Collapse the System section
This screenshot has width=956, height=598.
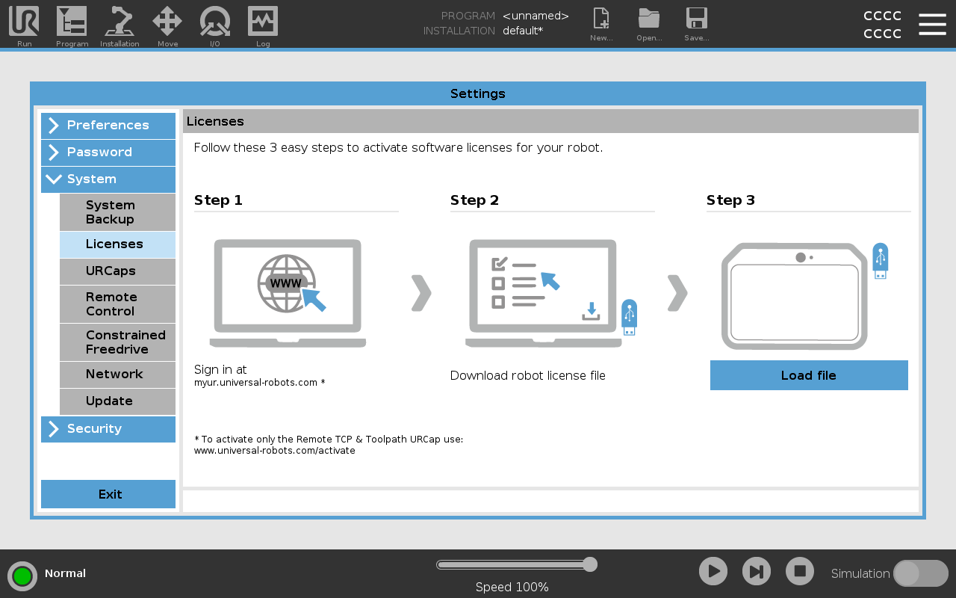coord(108,179)
